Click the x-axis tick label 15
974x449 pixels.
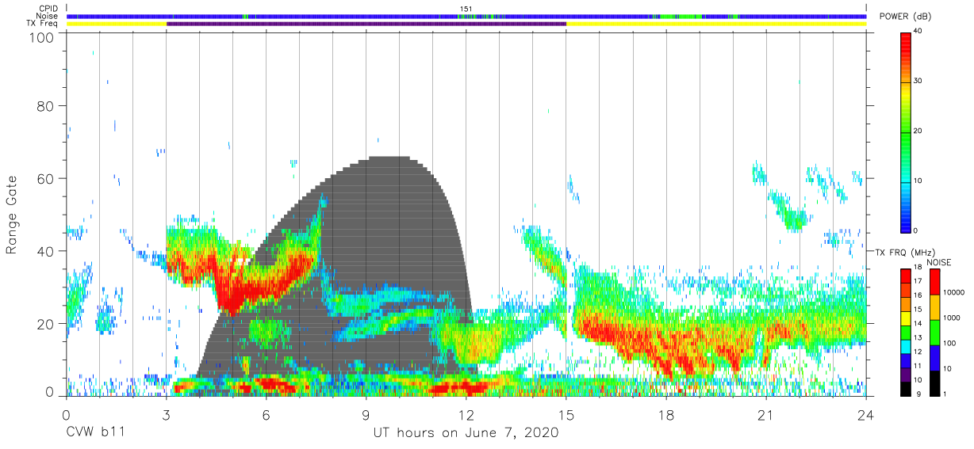coord(566,415)
